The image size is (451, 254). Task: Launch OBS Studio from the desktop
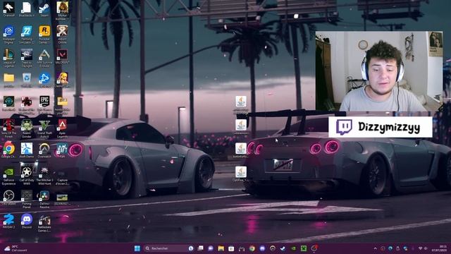pos(8,198)
